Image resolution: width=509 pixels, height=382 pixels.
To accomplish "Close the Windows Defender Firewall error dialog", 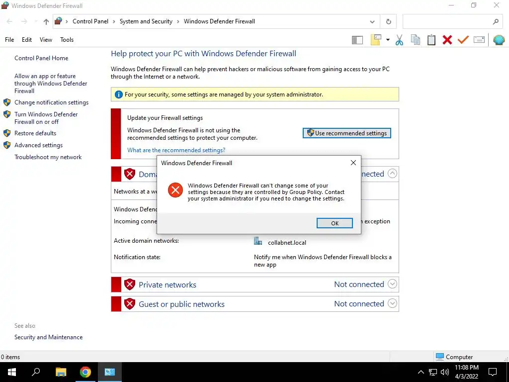I will pyautogui.click(x=353, y=163).
